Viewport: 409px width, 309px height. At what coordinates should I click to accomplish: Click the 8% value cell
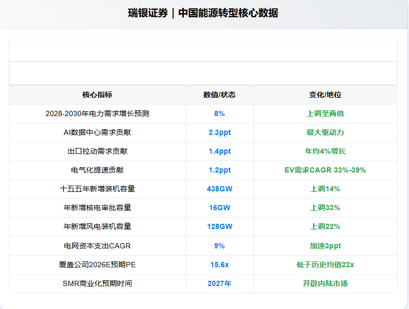(x=219, y=114)
